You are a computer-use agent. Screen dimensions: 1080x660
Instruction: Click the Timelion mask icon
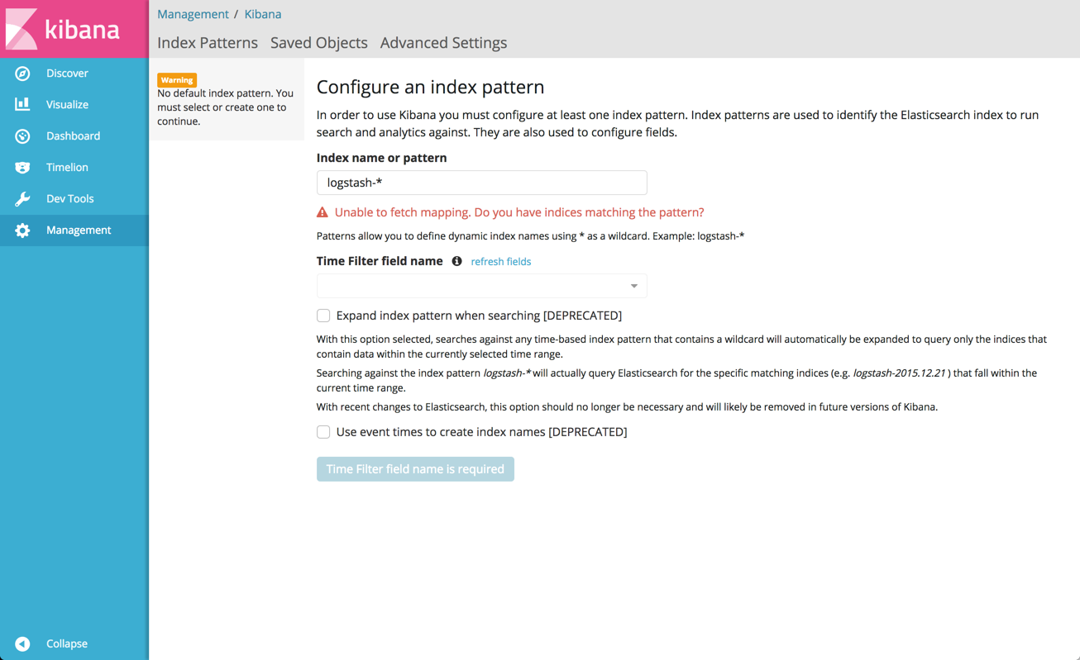[22, 168]
